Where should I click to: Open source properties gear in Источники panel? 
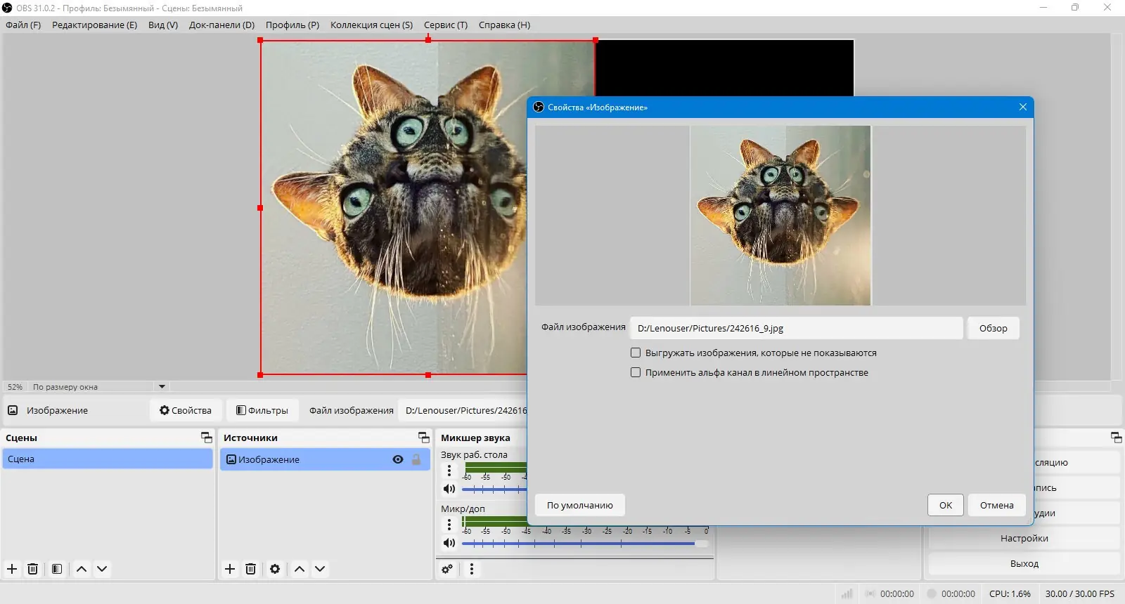pos(275,569)
